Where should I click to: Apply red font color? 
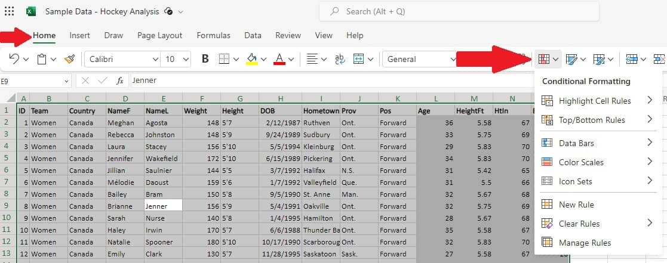279,59
